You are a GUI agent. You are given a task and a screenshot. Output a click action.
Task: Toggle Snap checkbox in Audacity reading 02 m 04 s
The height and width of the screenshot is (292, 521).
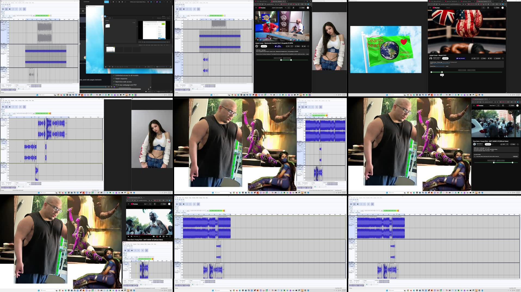coord(190,281)
